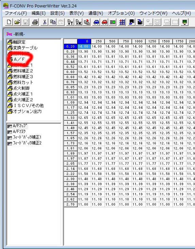
Task: Click the Copy icon in toolbar
Action: 53,22
